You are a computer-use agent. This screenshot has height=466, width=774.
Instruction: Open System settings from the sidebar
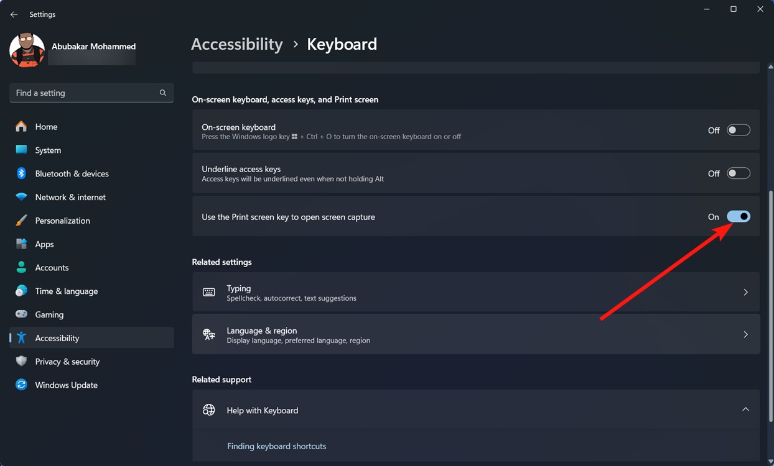(47, 150)
